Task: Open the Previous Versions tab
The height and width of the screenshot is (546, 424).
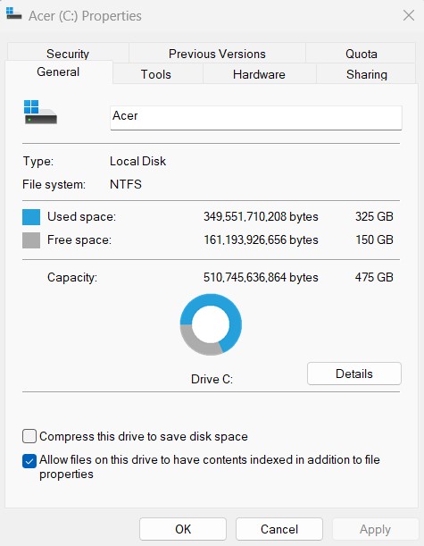Action: click(x=217, y=54)
